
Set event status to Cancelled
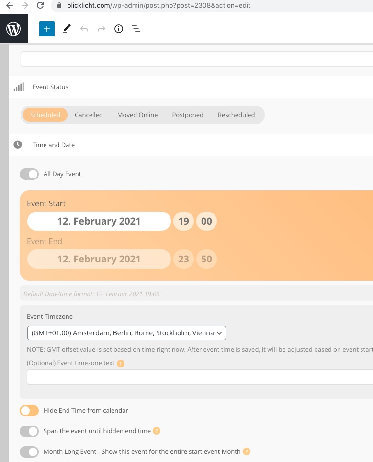click(89, 115)
